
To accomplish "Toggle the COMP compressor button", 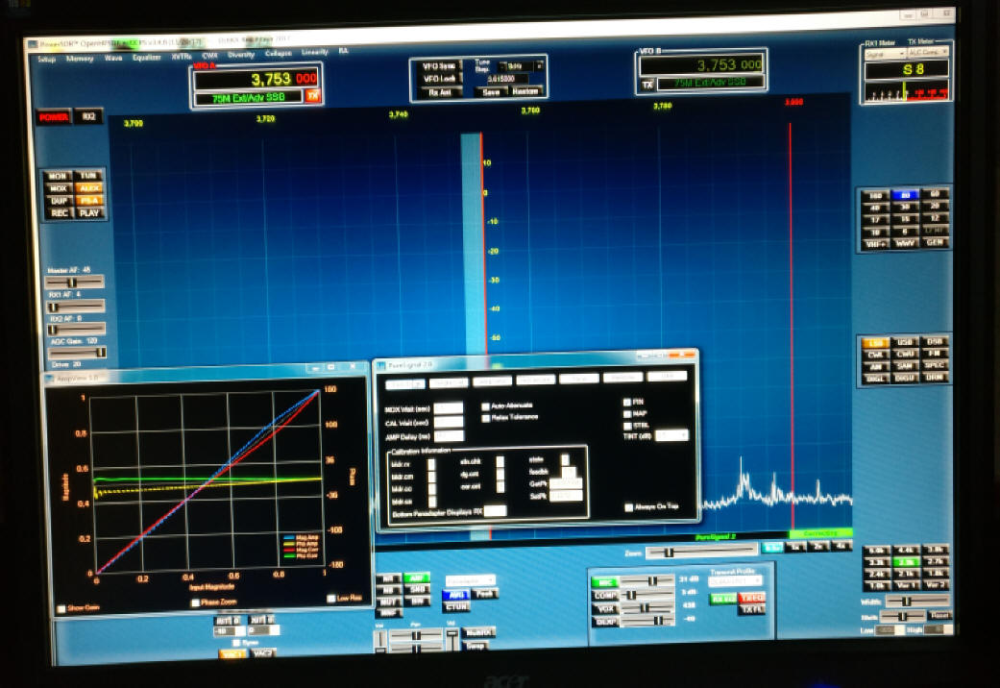I will 604,596.
